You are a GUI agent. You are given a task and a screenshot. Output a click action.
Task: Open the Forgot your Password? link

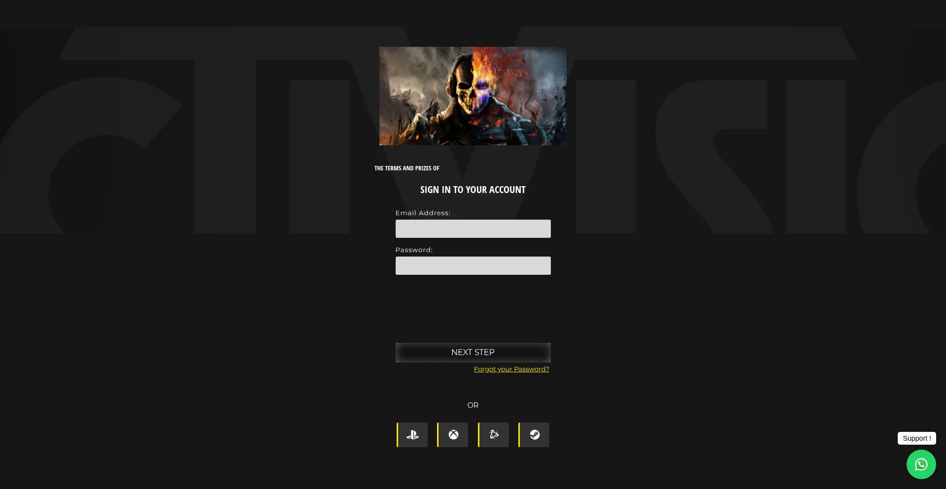pyautogui.click(x=511, y=369)
